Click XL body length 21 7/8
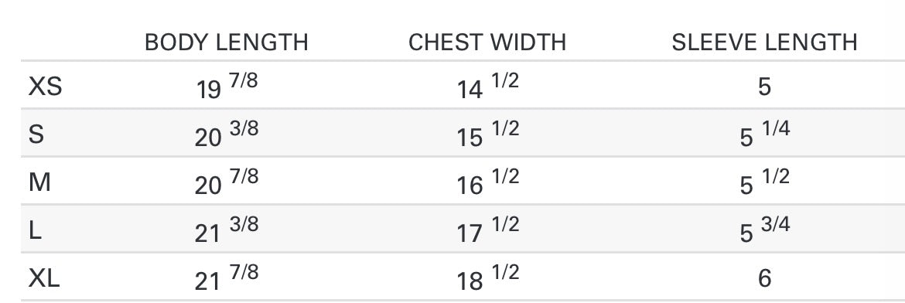The height and width of the screenshot is (303, 905). pos(226,279)
